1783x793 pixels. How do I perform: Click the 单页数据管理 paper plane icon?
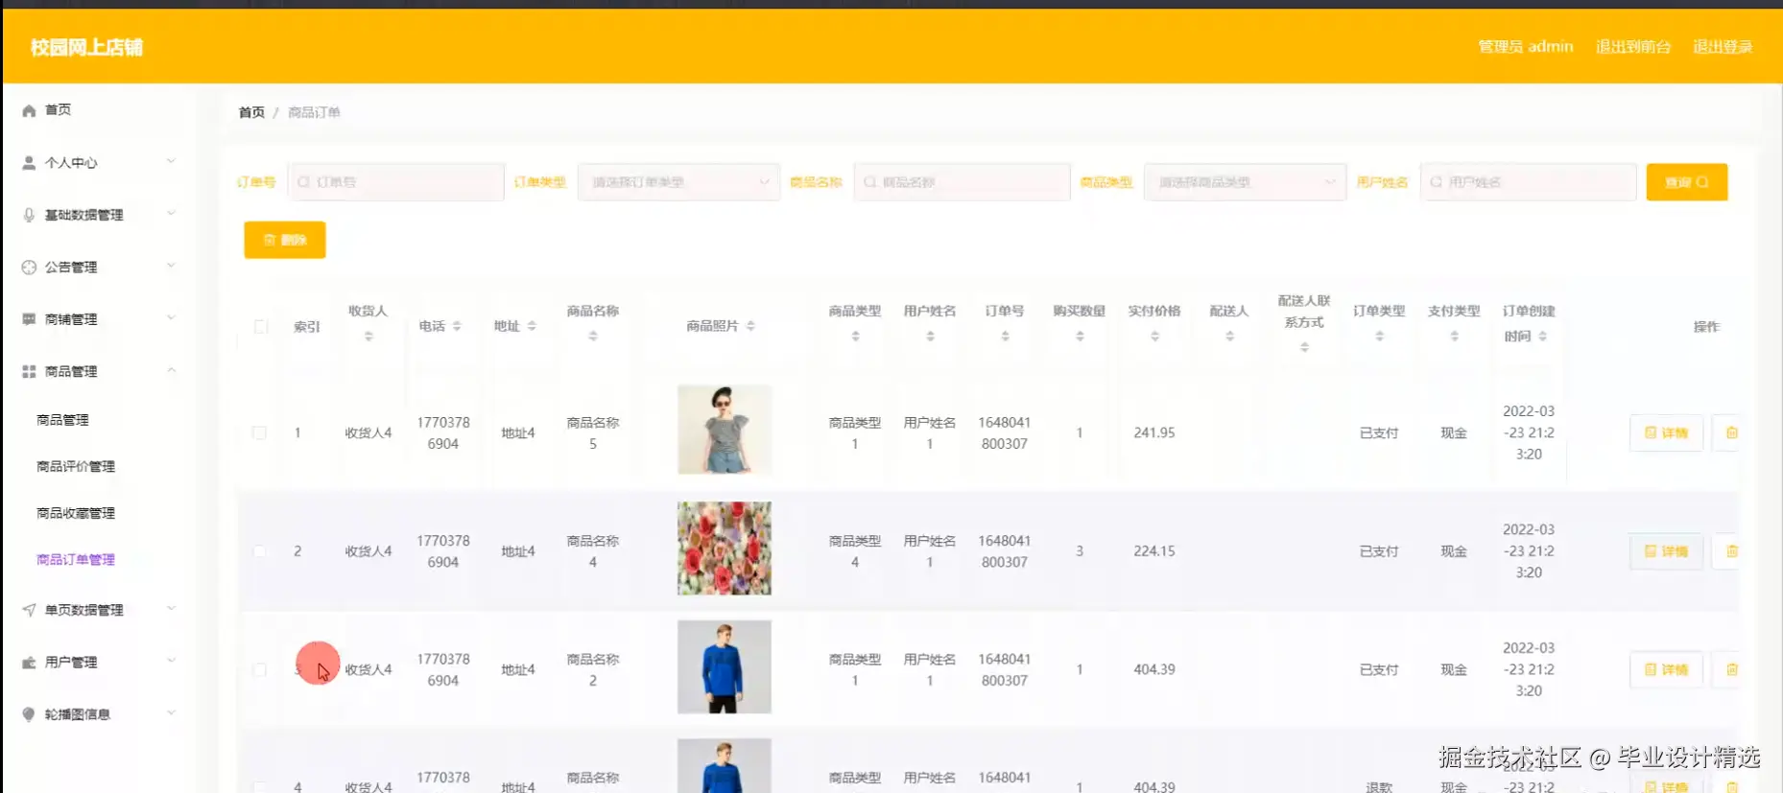pyautogui.click(x=29, y=610)
